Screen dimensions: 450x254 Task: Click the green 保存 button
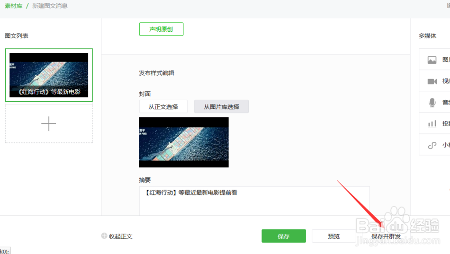tap(284, 236)
